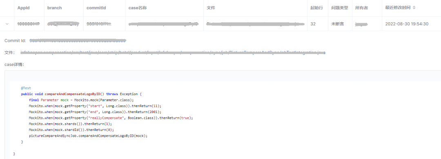Select the commitId column header
Image resolution: width=441 pixels, height=159 pixels.
(x=96, y=8)
